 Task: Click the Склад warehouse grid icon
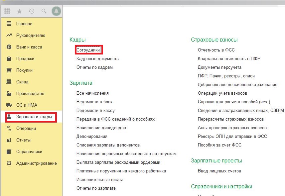(x=9, y=82)
